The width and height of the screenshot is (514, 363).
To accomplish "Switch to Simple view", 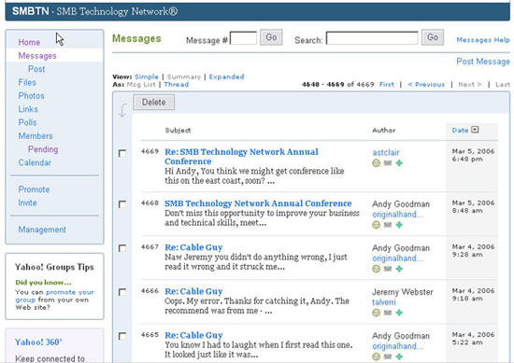I will point(146,77).
